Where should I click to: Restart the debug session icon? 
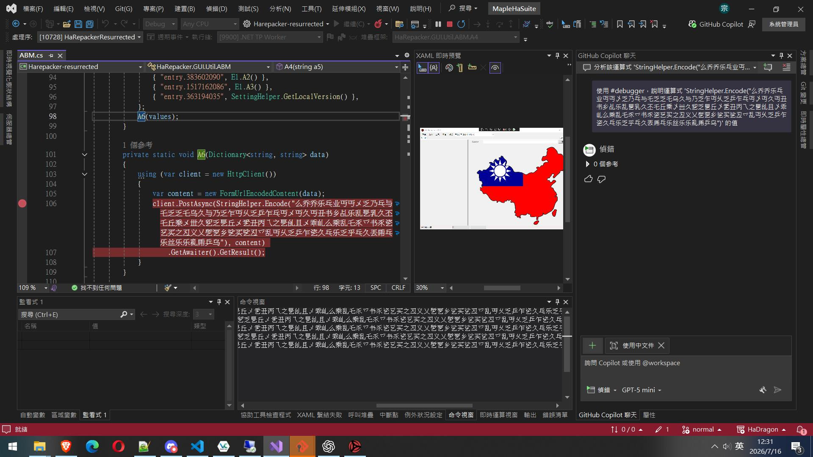pos(461,24)
